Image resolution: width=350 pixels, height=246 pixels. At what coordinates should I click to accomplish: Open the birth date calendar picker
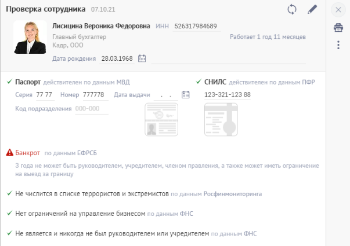142,58
